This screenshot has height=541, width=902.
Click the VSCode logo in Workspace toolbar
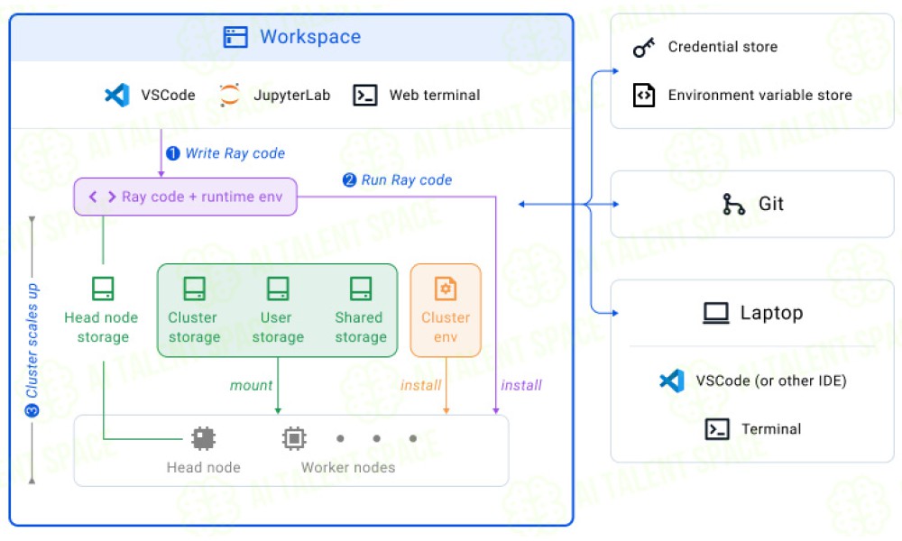pyautogui.click(x=117, y=95)
